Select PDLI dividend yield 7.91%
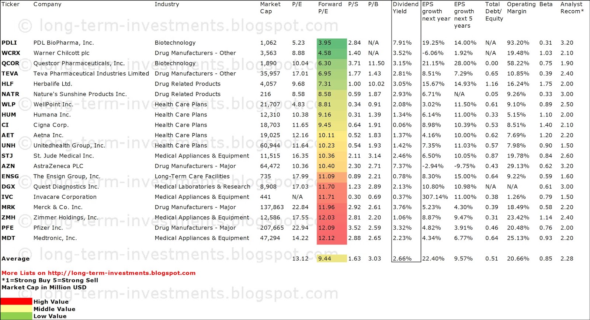The image size is (590, 320). click(x=402, y=43)
